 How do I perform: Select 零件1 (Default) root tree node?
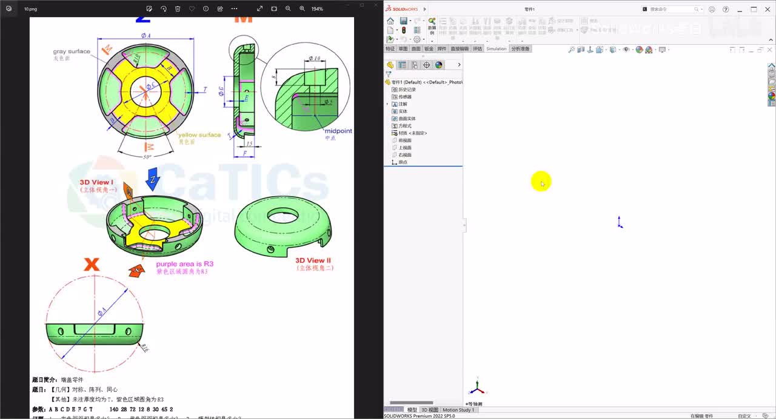pos(424,82)
